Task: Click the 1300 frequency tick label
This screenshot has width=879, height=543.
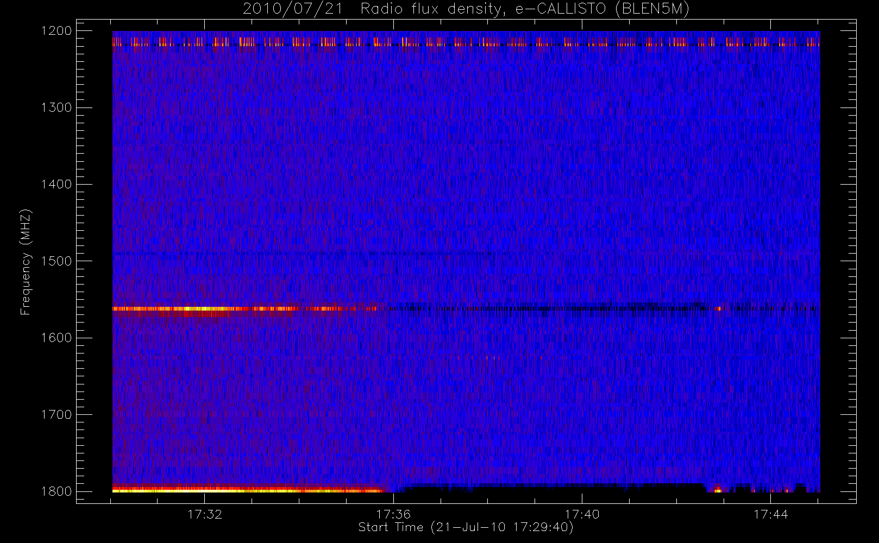Action: 57,108
